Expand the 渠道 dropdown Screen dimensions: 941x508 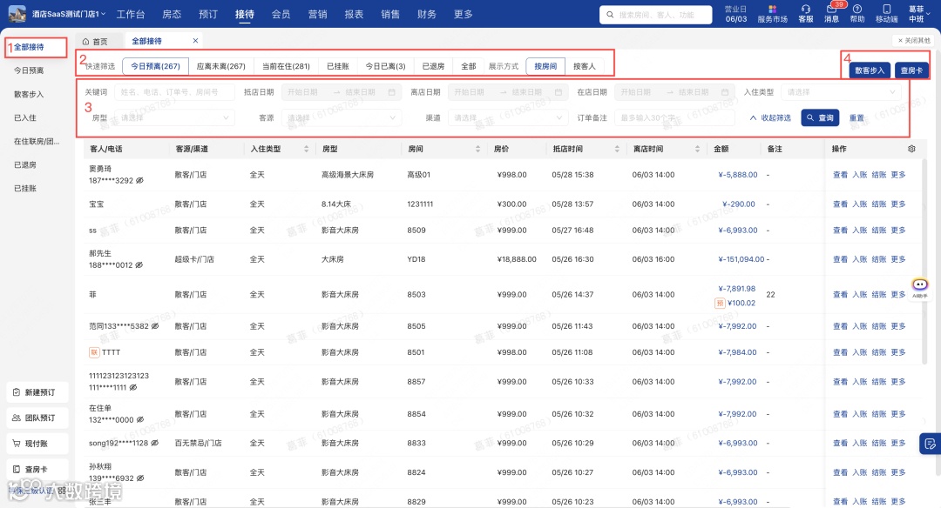click(x=508, y=118)
